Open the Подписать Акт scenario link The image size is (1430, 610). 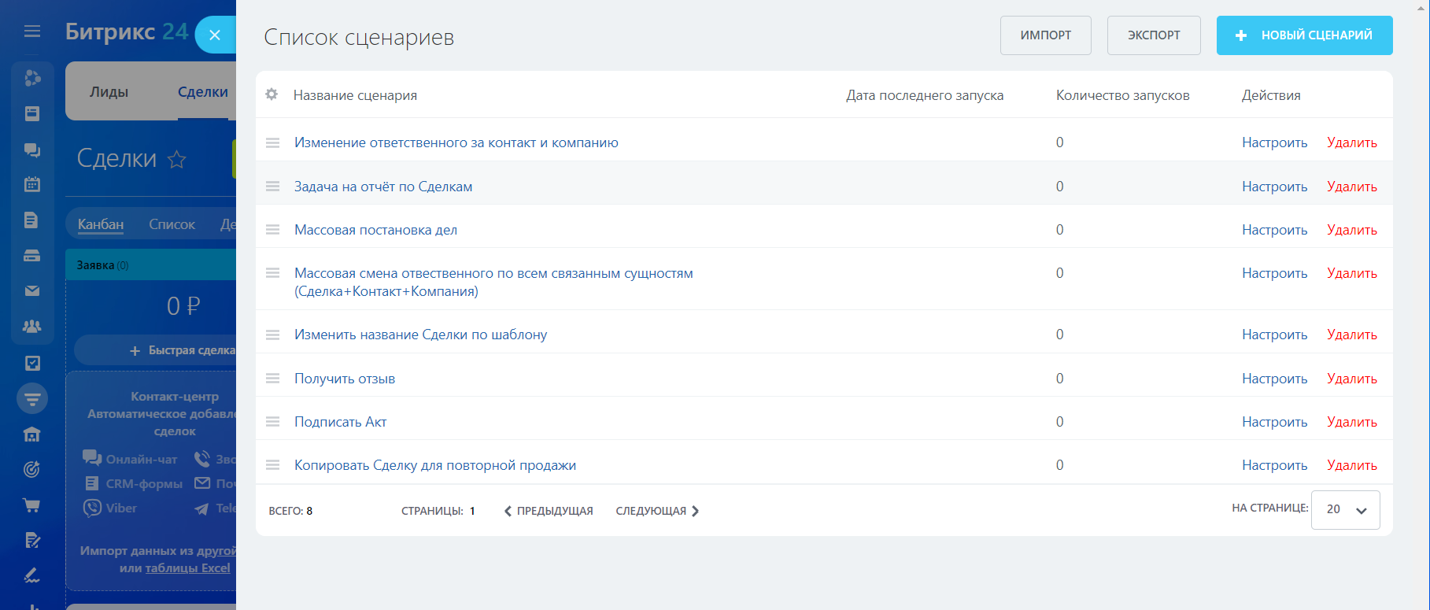click(340, 422)
